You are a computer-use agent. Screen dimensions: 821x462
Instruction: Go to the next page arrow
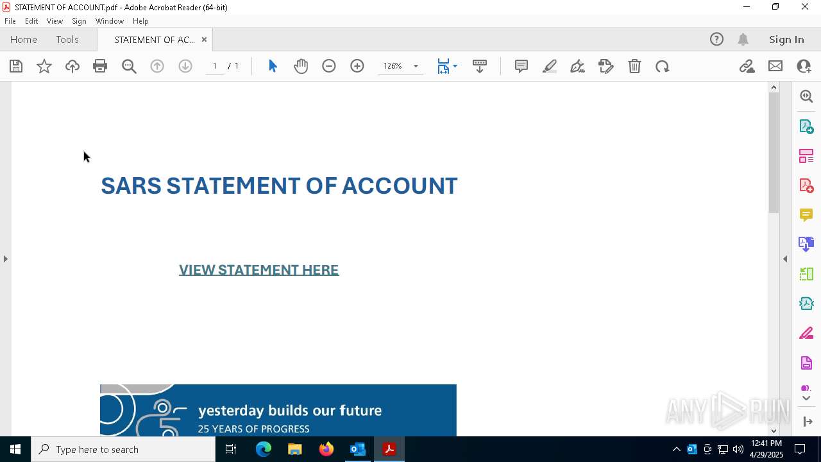click(185, 66)
